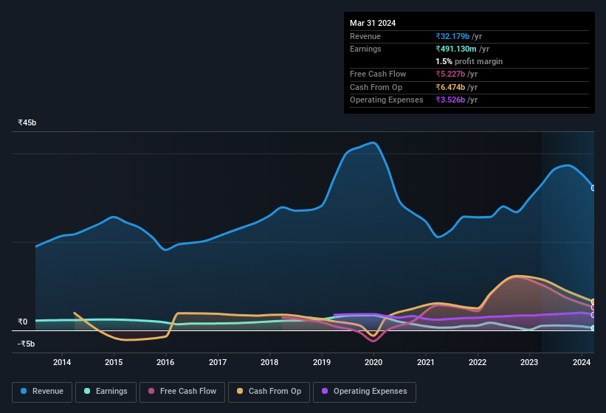Click the ₹3.526b operating expenses value
This screenshot has height=413, width=606.
point(450,100)
